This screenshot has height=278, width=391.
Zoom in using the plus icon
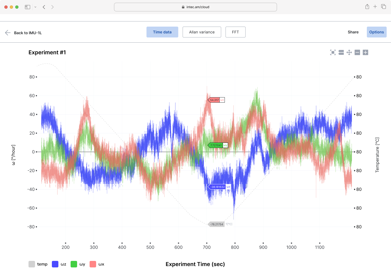(365, 52)
